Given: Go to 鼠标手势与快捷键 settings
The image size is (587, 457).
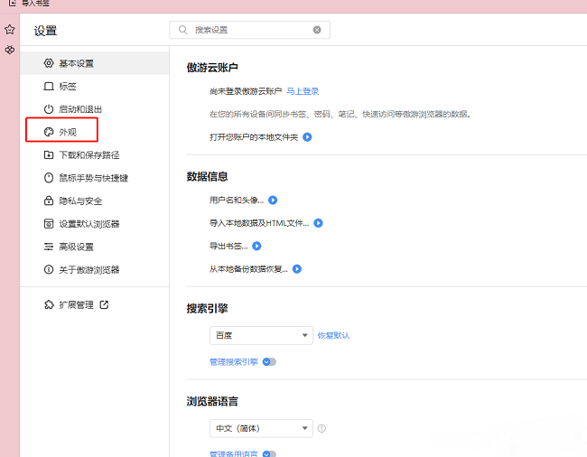Looking at the screenshot, I should tap(94, 178).
